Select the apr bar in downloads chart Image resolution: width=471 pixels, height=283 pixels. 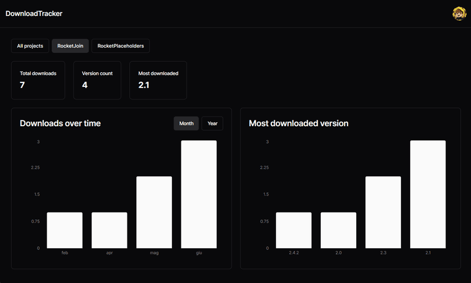(109, 230)
